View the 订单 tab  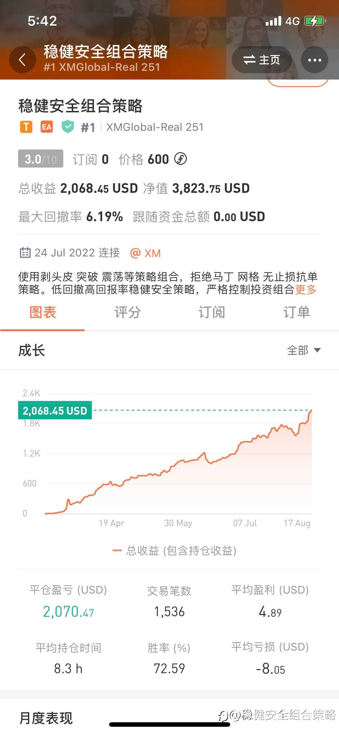(297, 312)
